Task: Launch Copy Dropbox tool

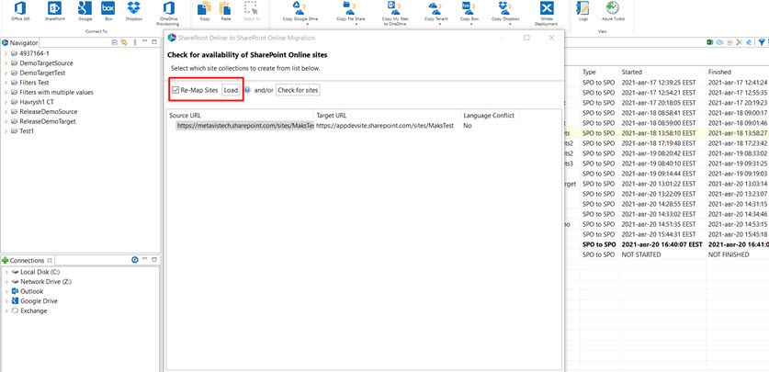Action: pos(504,11)
